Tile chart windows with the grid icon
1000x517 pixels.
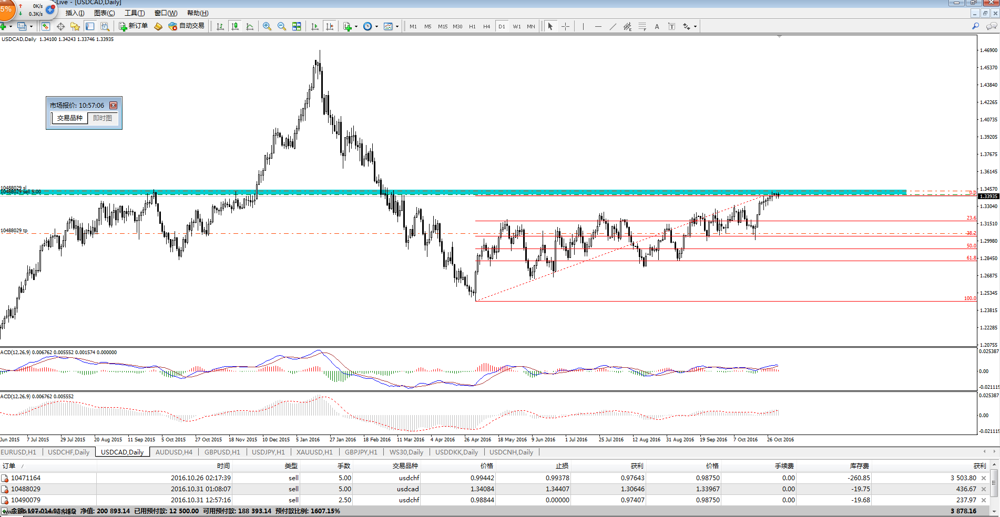point(297,26)
